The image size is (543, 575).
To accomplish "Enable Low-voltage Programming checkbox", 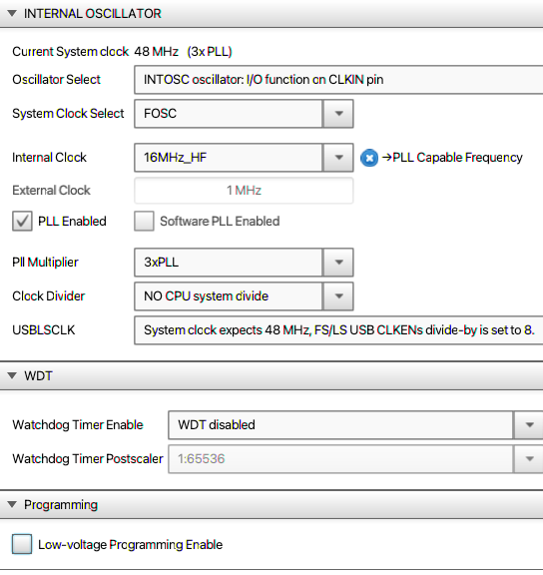I will click(x=22, y=544).
